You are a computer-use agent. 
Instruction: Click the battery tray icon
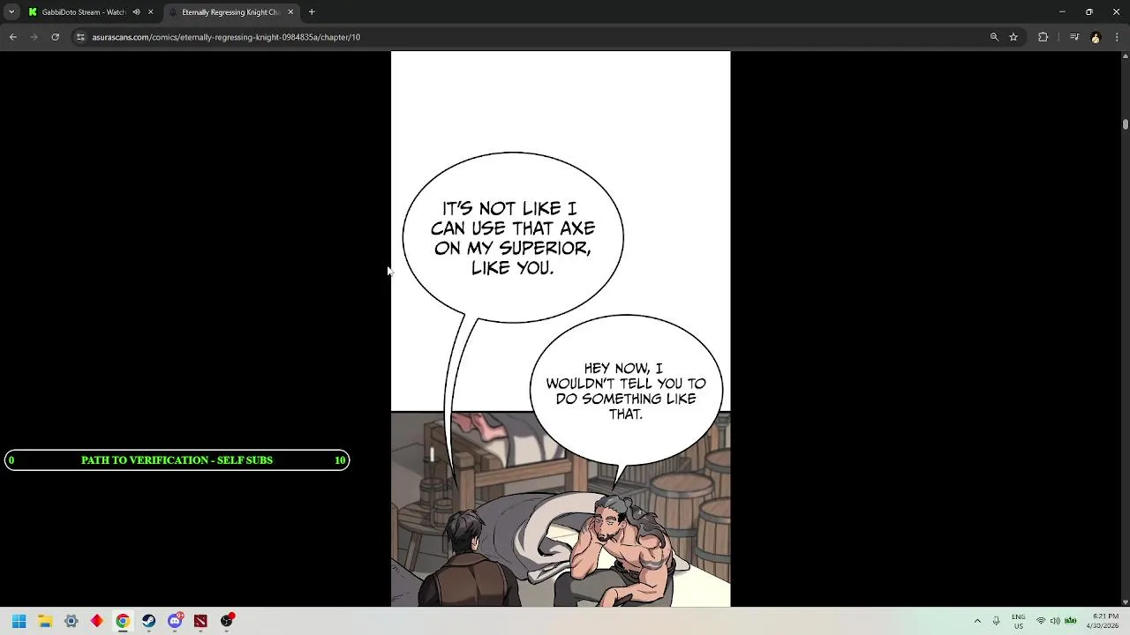click(x=1070, y=621)
